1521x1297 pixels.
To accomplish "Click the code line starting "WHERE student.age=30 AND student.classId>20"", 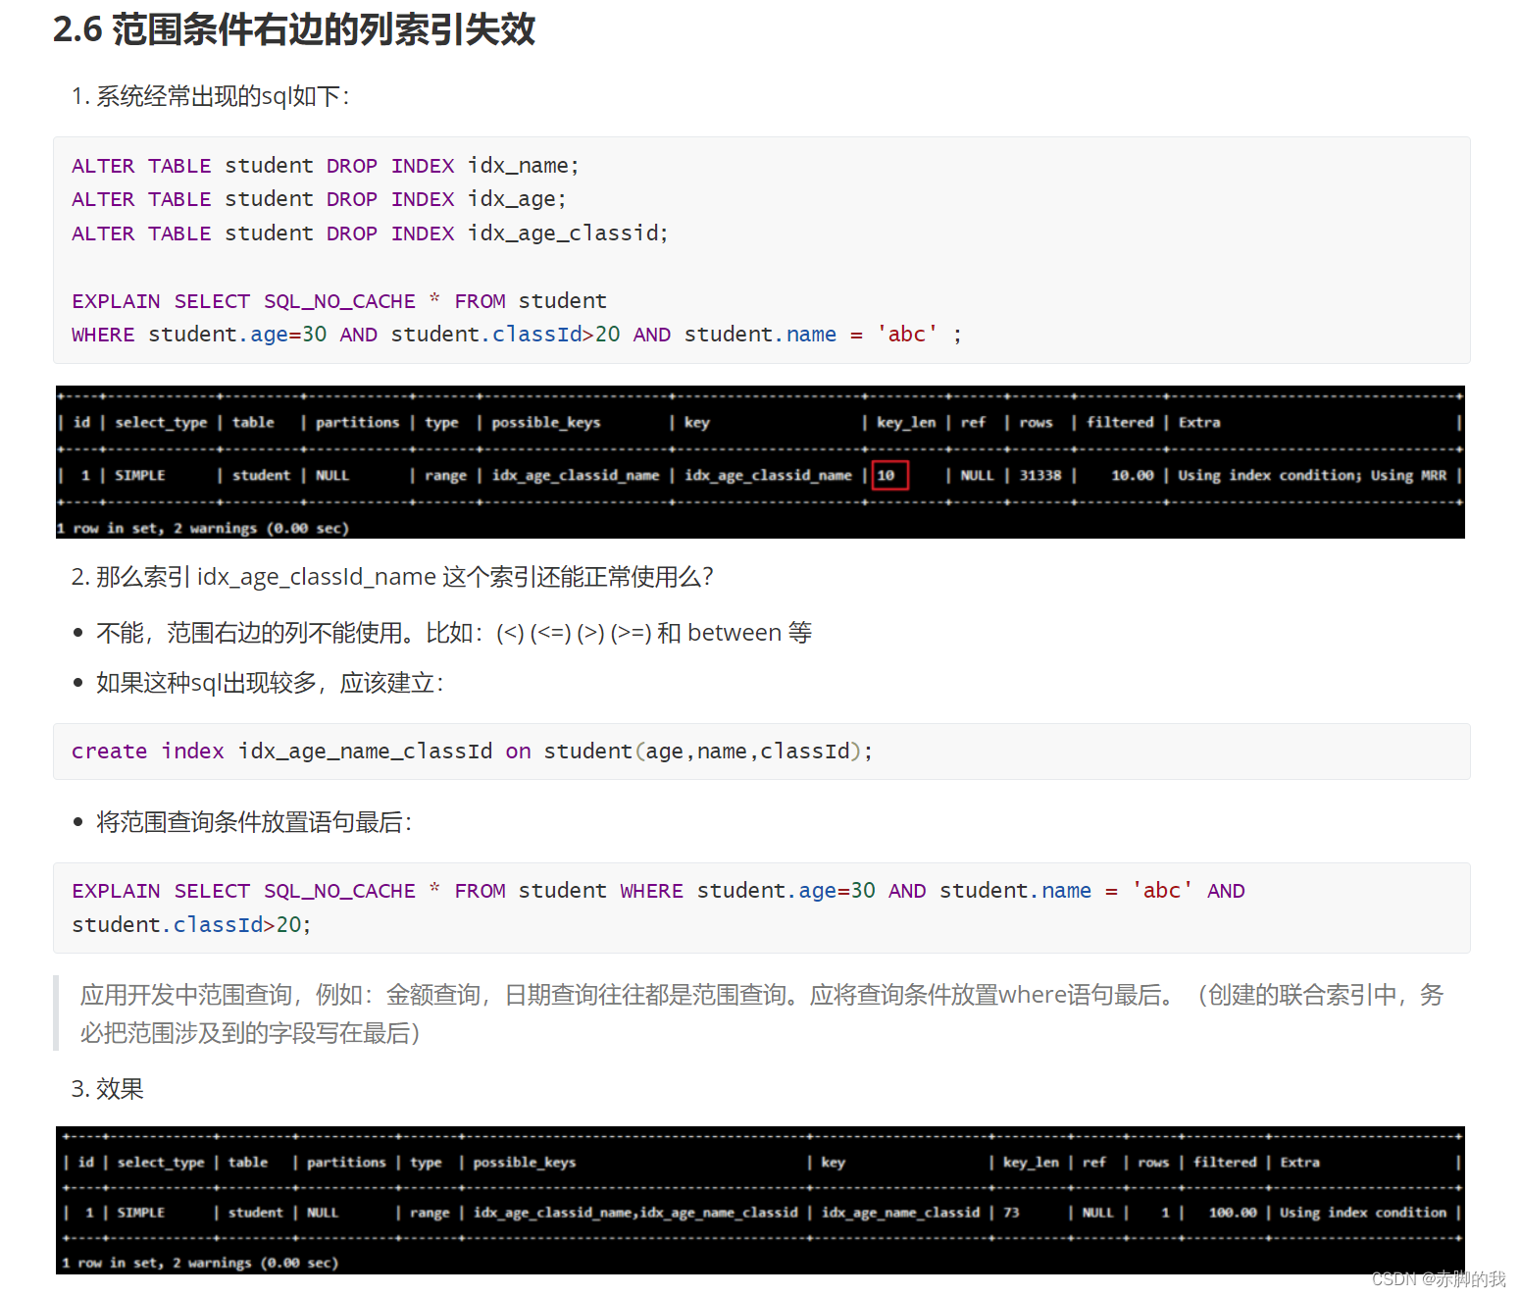I will click(517, 335).
